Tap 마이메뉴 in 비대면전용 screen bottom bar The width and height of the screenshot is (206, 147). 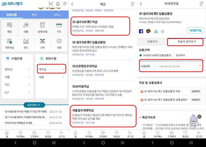(158, 134)
